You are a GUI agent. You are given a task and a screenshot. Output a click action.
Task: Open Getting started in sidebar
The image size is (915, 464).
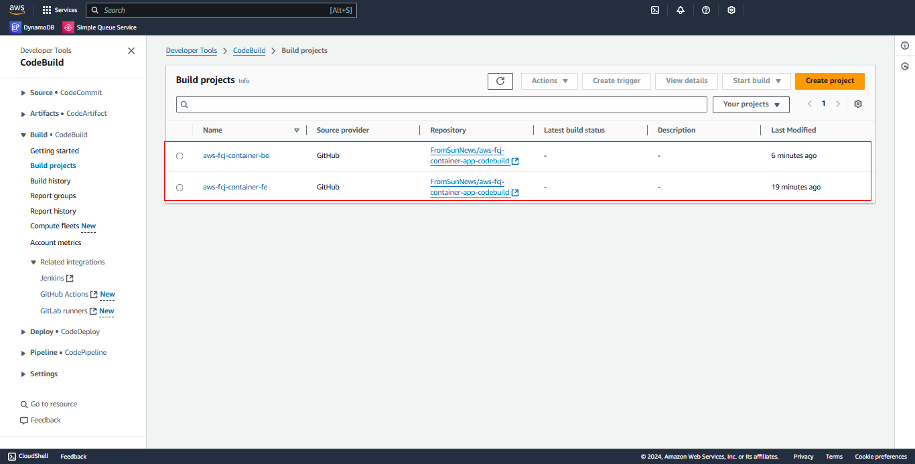pos(54,151)
